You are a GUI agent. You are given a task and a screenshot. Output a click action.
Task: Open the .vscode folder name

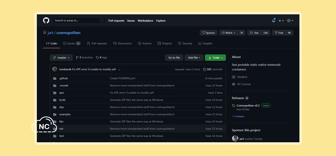pyautogui.click(x=64, y=86)
